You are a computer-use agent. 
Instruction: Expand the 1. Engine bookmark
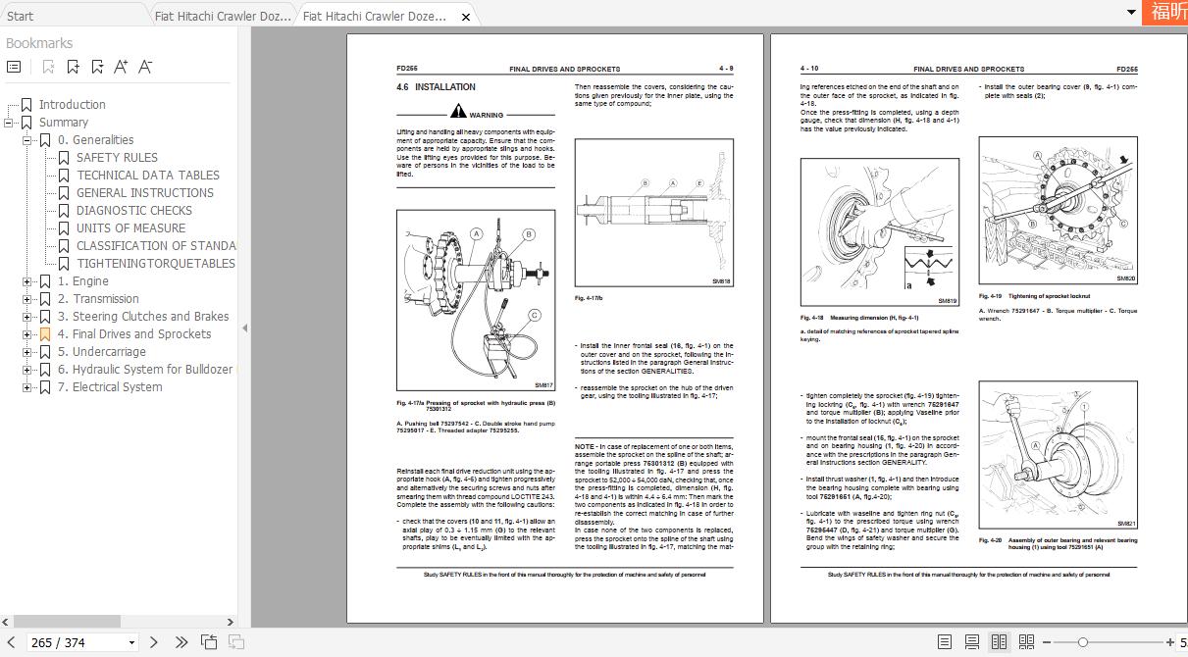[x=27, y=281]
